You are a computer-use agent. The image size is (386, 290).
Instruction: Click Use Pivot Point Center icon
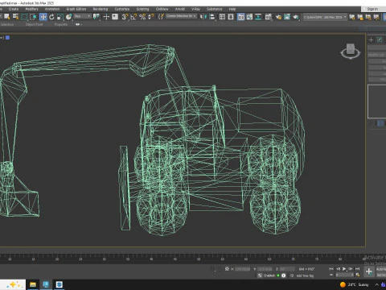click(x=96, y=17)
